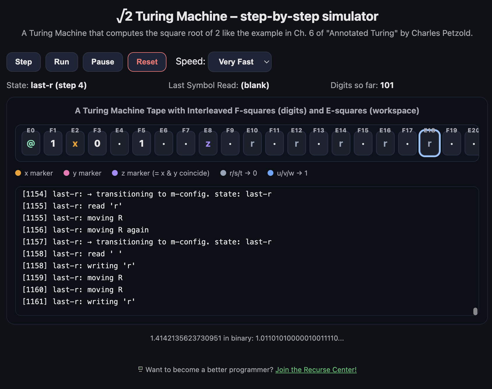Pause the simulation

(x=103, y=62)
